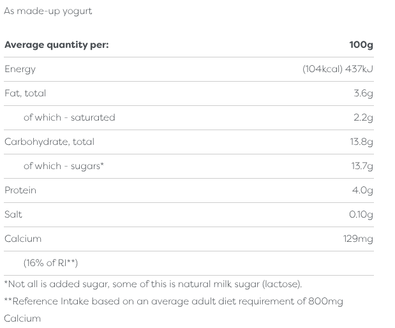Click the 3.6g total fat value
Image resolution: width=395 pixels, height=328 pixels.
pos(363,93)
